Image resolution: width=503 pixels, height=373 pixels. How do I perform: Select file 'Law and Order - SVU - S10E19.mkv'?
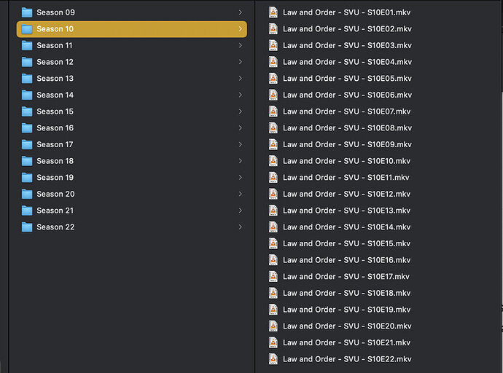tap(346, 310)
